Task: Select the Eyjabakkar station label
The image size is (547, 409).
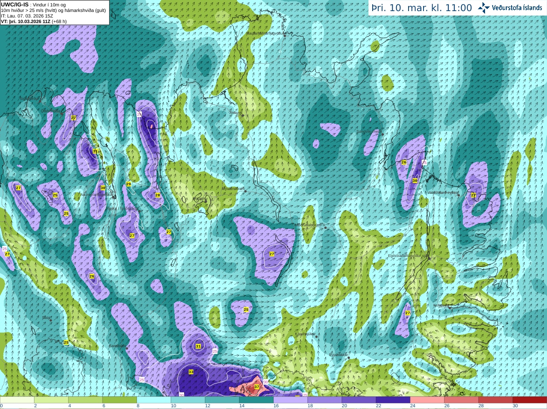Action: pos(338,354)
